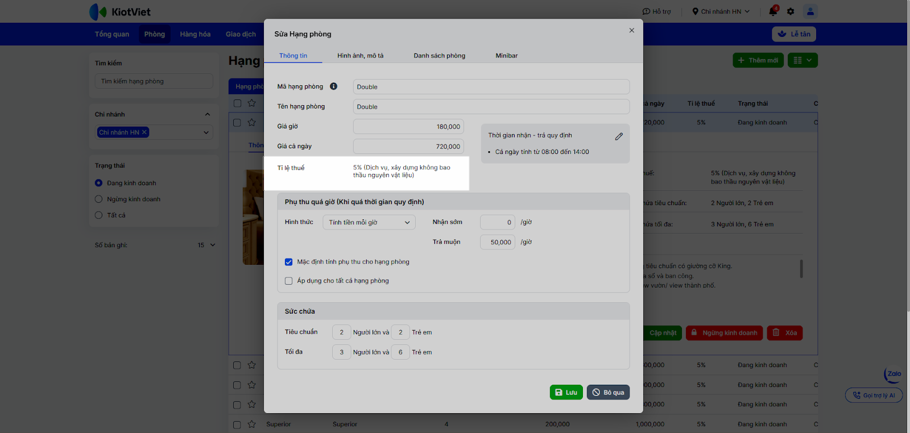Open the Hình thức dropdown Tính tiền mỗi giờ

click(x=369, y=222)
